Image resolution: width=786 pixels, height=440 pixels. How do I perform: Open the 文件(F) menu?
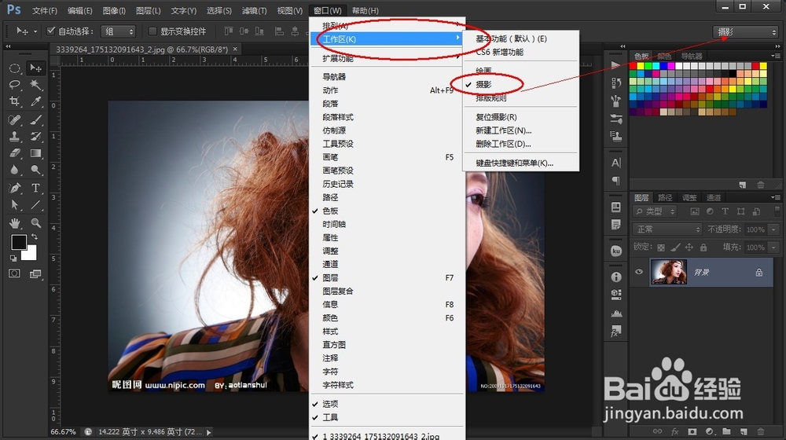(x=45, y=10)
